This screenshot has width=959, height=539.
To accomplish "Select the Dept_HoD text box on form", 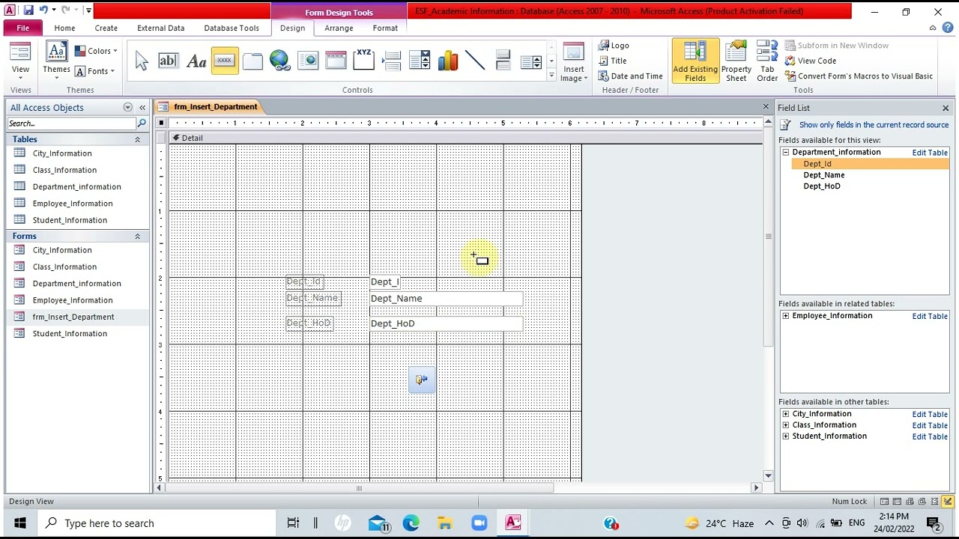I will click(x=447, y=323).
